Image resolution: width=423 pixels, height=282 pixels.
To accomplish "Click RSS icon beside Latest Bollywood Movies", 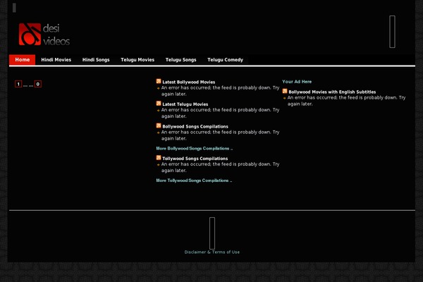I will click(x=159, y=81).
